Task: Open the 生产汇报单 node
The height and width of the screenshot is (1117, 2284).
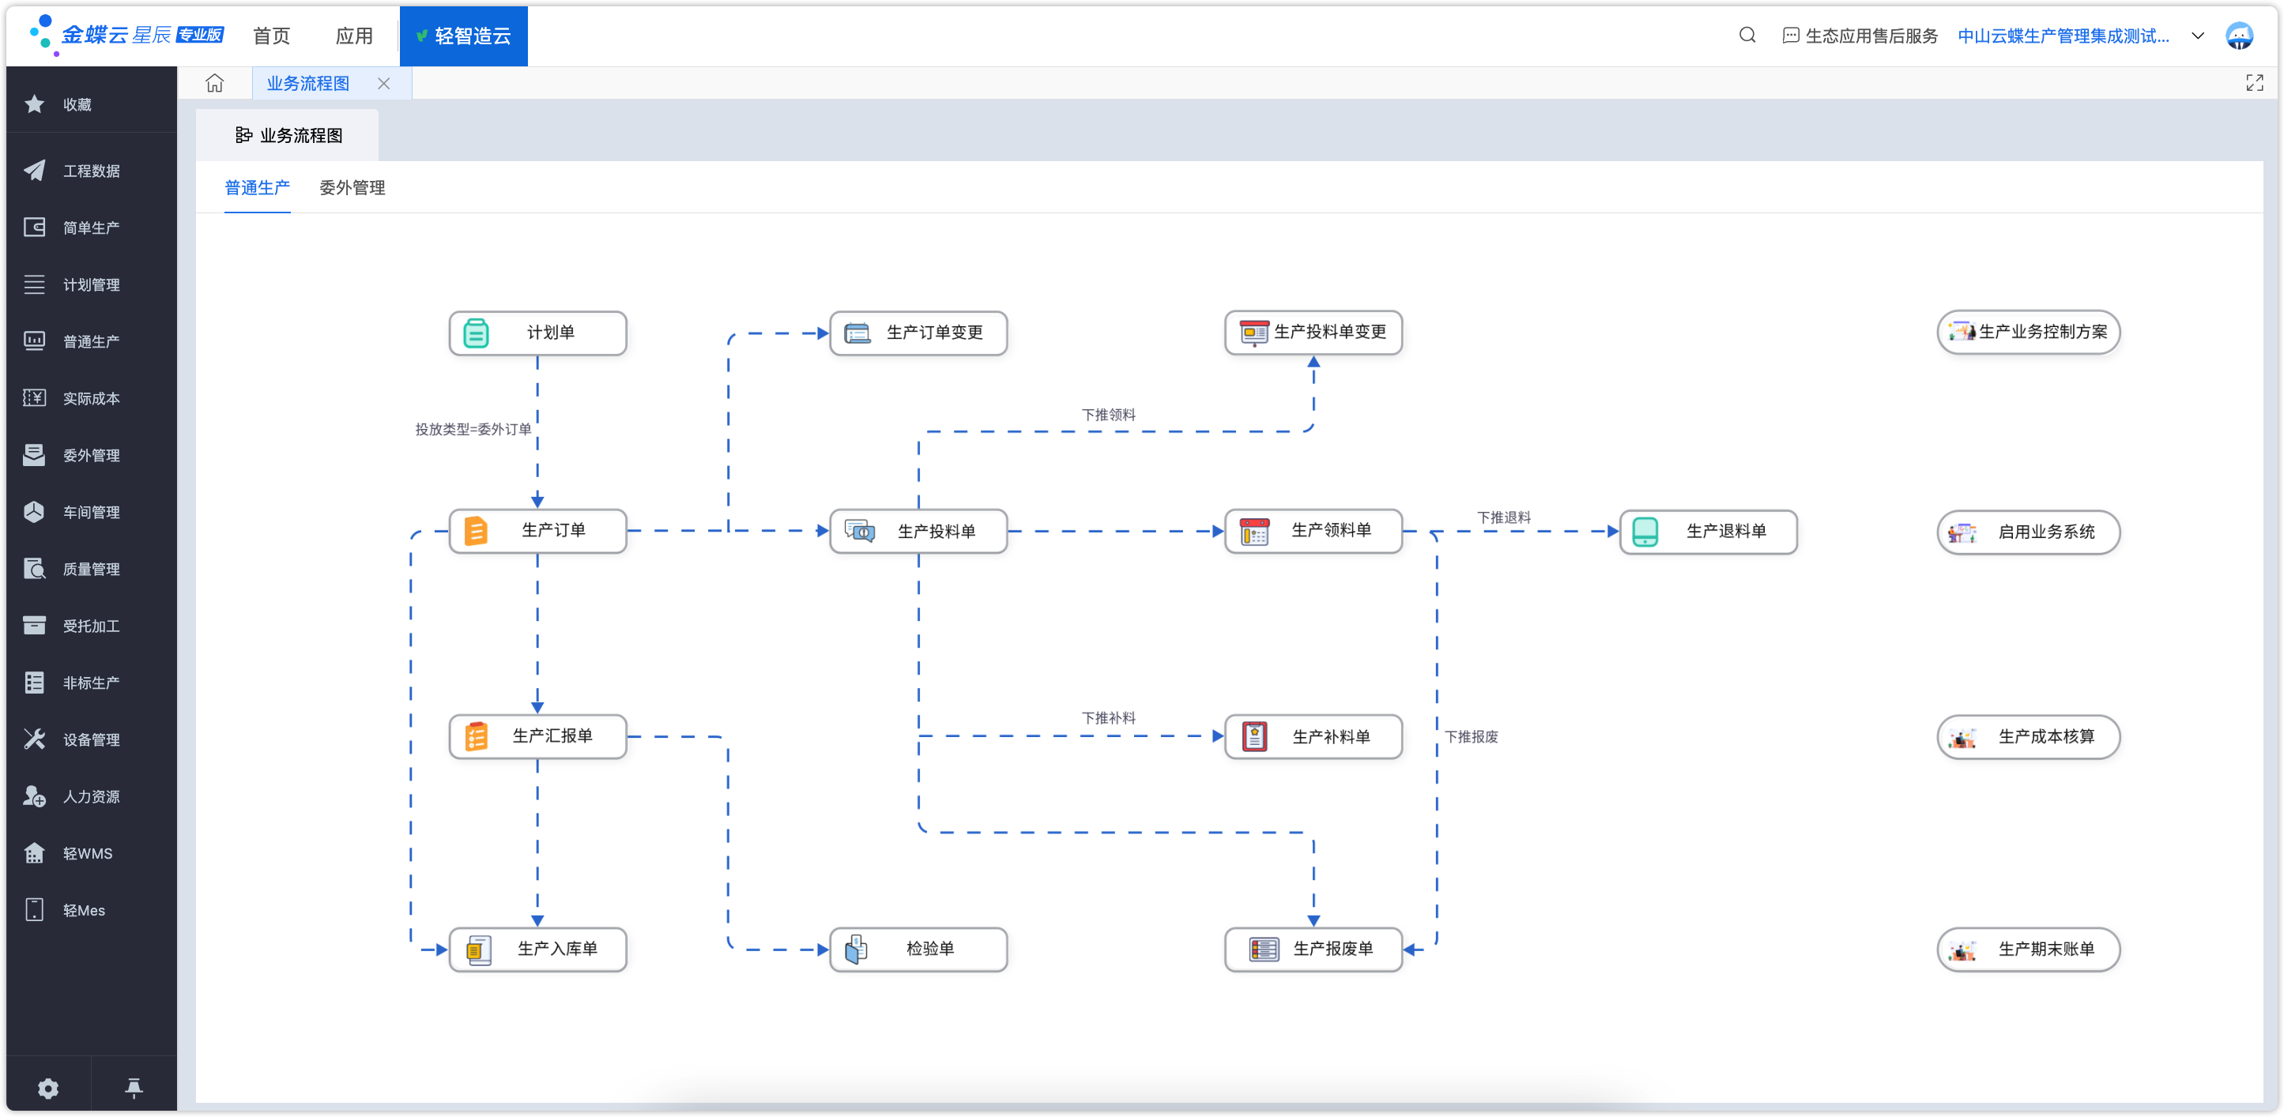Action: (x=537, y=735)
